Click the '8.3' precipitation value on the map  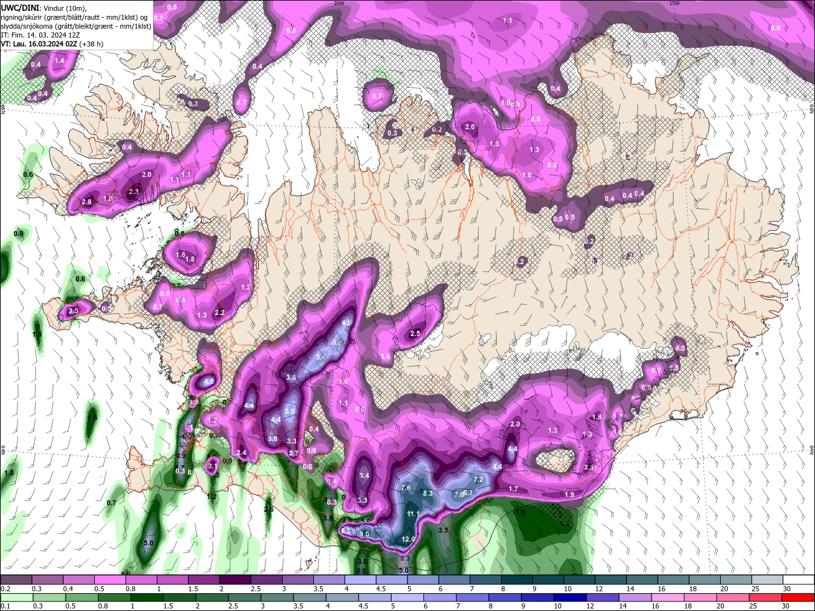tap(428, 493)
